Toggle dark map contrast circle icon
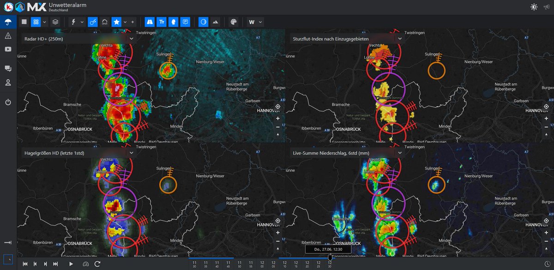 click(x=203, y=21)
